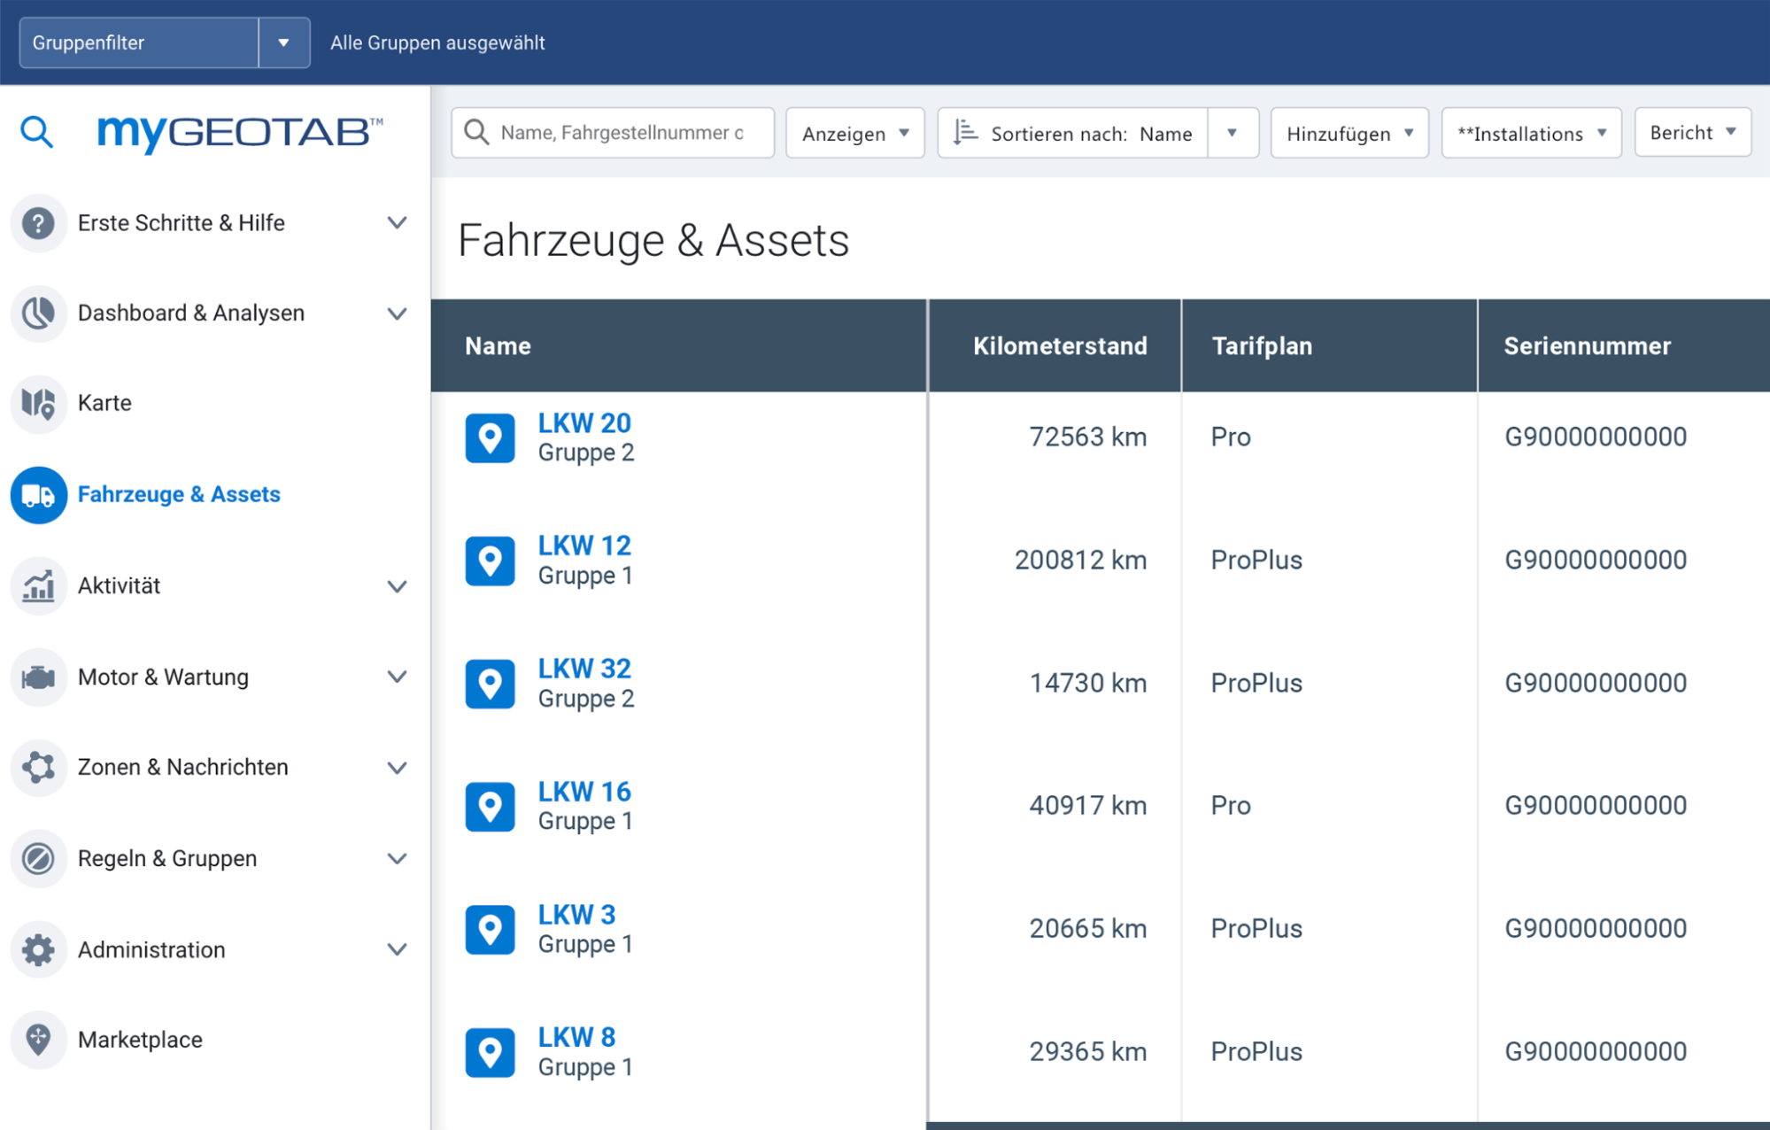Open the LKW 12 vehicle link

584,546
